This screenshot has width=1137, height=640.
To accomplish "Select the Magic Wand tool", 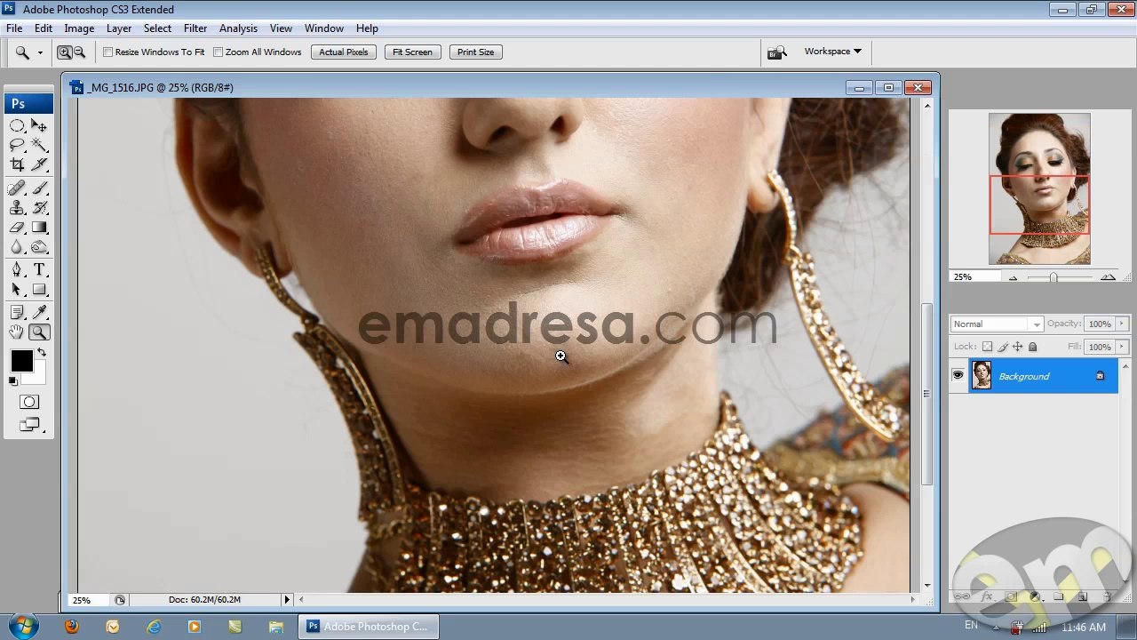I will pos(39,145).
